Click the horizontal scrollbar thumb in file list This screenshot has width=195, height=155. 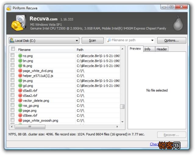[30, 127]
